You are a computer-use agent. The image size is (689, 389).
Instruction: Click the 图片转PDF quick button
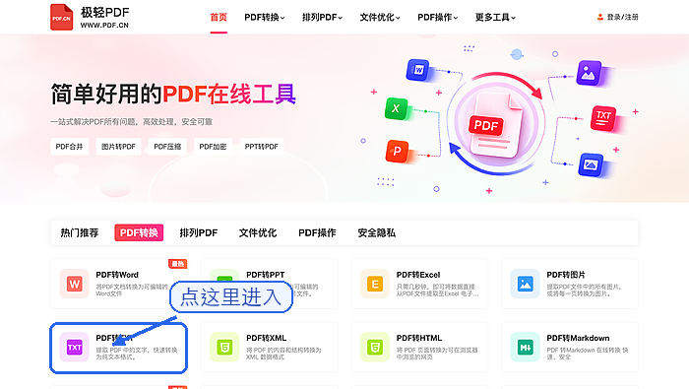pyautogui.click(x=118, y=147)
